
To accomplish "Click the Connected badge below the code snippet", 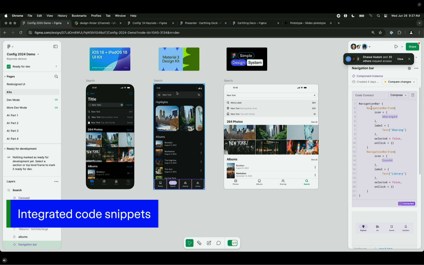I will coord(406,204).
